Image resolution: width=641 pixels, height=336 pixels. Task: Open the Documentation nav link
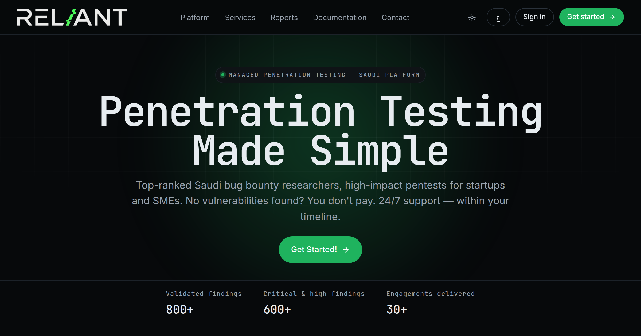click(339, 18)
